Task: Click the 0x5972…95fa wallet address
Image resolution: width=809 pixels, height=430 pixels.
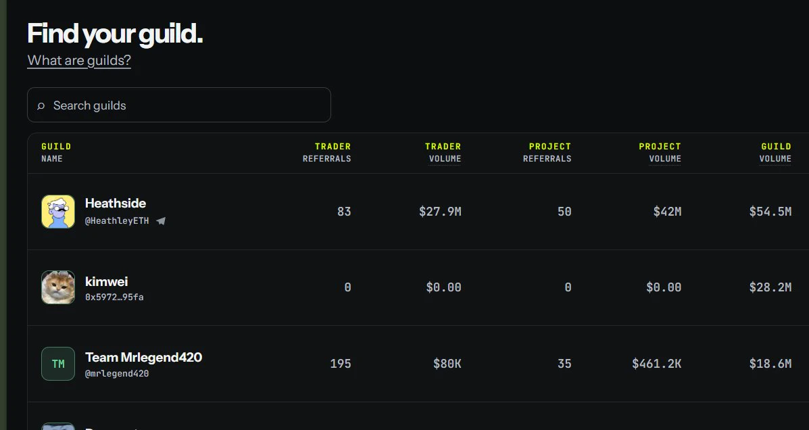Action: pos(114,297)
